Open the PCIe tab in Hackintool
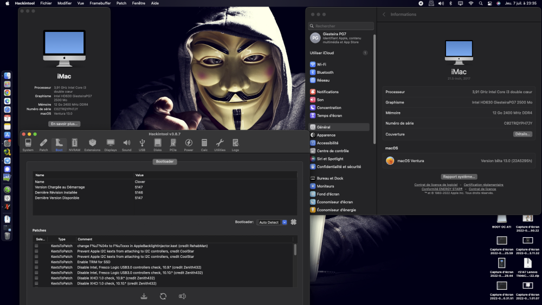542x305 pixels. tap(173, 145)
